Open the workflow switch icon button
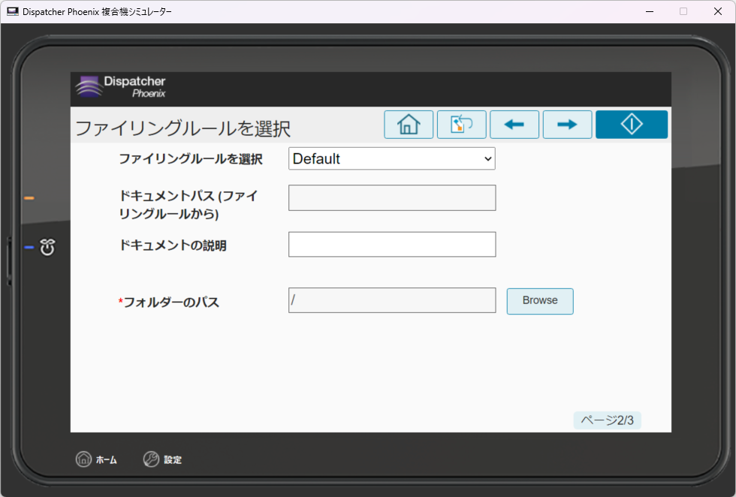Screen dimensions: 736x497 (x=461, y=125)
